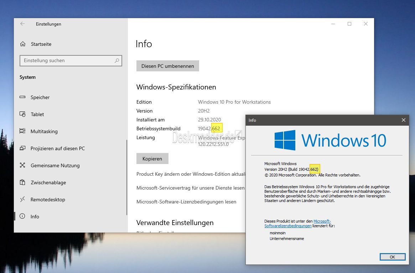
Task: Click the Leistung label
Action: pyautogui.click(x=146, y=137)
